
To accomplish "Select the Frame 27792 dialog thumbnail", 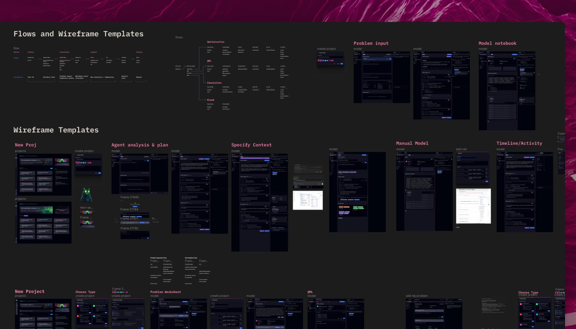I will tap(135, 235).
